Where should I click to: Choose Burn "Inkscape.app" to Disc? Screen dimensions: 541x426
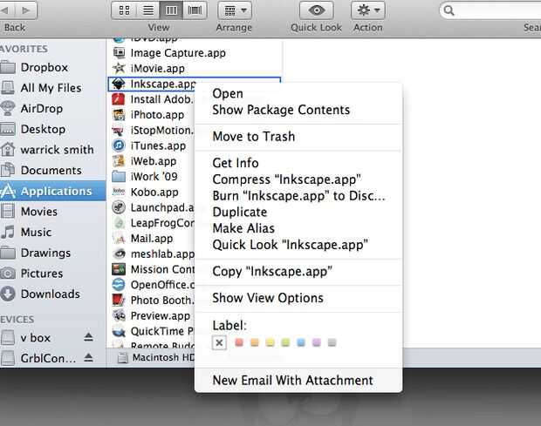click(x=298, y=196)
